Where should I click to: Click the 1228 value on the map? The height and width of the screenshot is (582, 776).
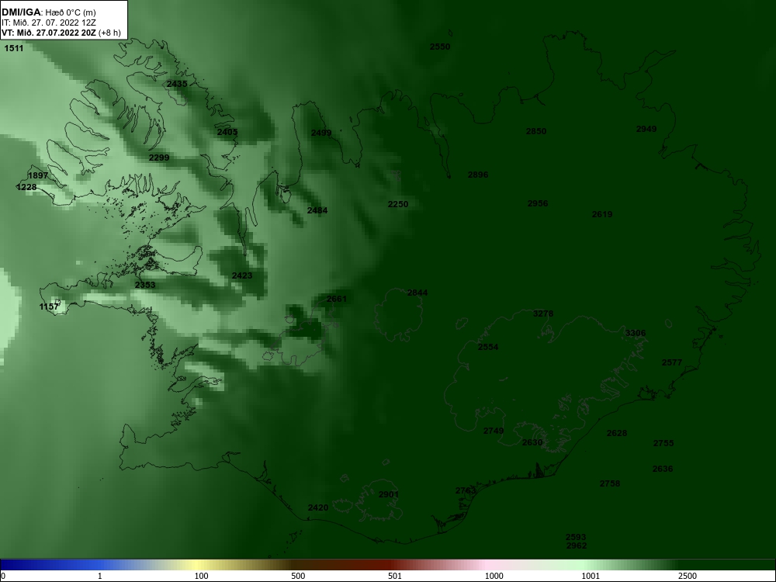pyautogui.click(x=26, y=187)
